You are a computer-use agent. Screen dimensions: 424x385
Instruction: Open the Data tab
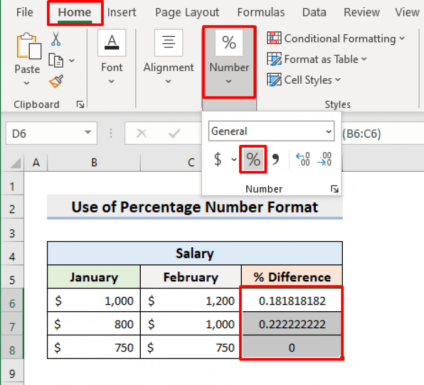(x=314, y=13)
